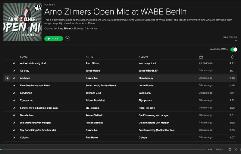Open artist Bastian Bandt
This screenshot has width=241, height=154.
[108, 85]
